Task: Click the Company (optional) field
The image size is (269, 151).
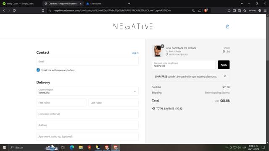Action: click(x=87, y=114)
